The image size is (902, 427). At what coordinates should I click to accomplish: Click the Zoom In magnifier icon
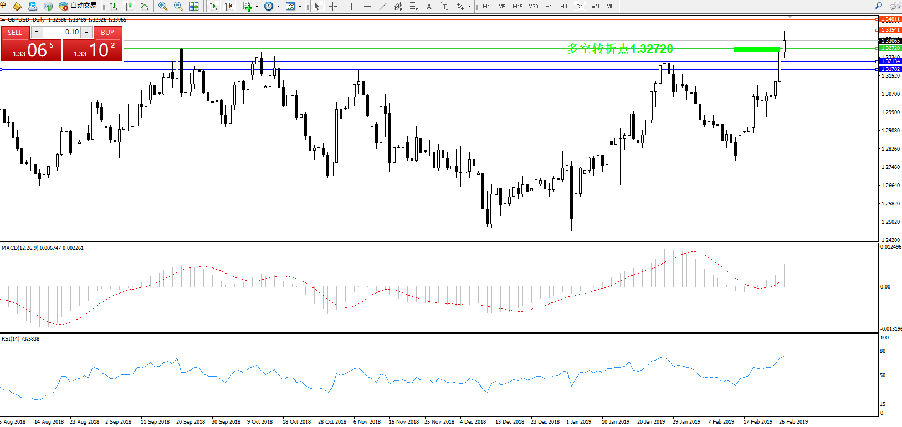coord(163,6)
